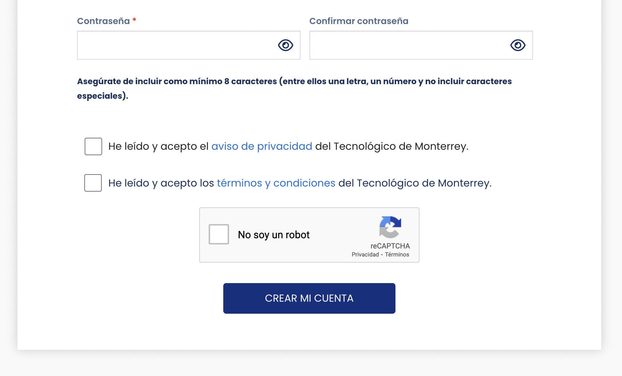622x376 pixels.
Task: Click the No soy un robot text
Action: [274, 235]
